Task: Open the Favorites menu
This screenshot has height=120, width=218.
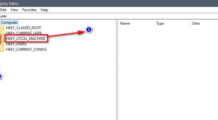Action: point(29,10)
